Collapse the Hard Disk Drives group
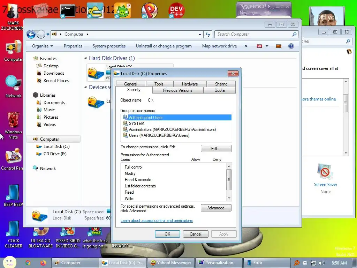Image resolution: width=357 pixels, height=268 pixels. [x=86, y=58]
